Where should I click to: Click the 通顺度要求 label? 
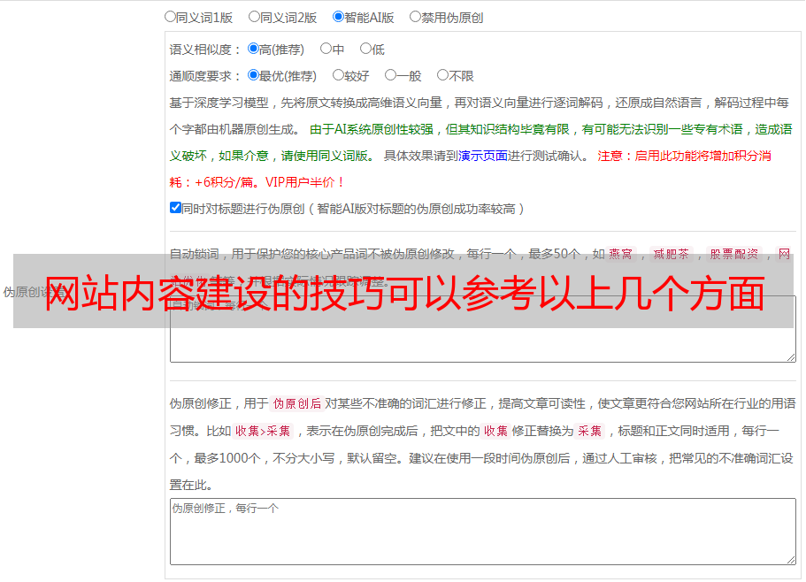(x=205, y=76)
